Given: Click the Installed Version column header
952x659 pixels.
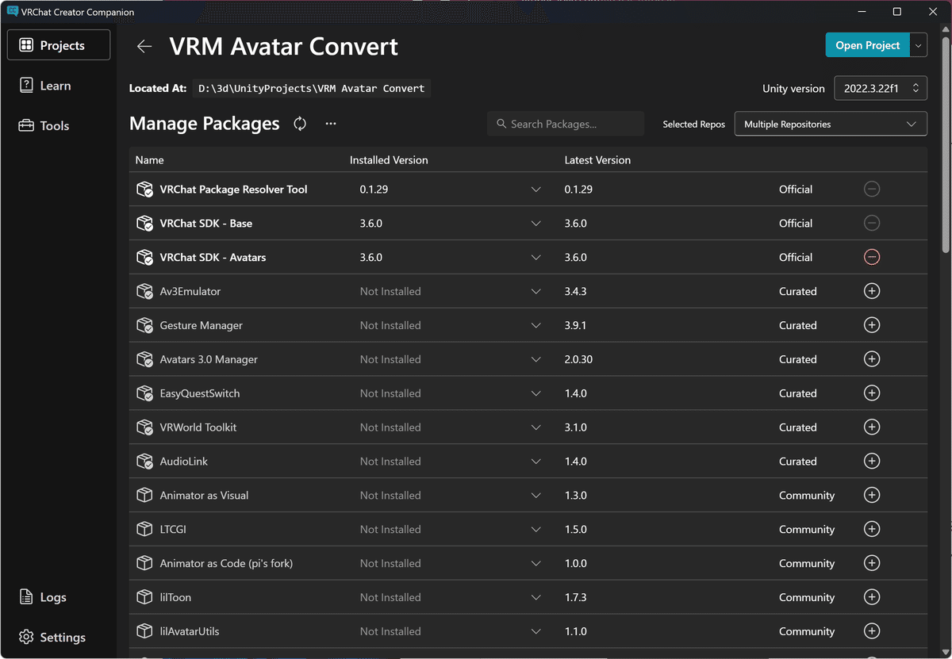Looking at the screenshot, I should click(389, 160).
